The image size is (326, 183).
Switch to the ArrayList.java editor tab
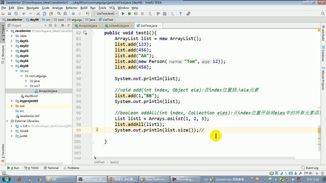pyautogui.click(x=88, y=26)
